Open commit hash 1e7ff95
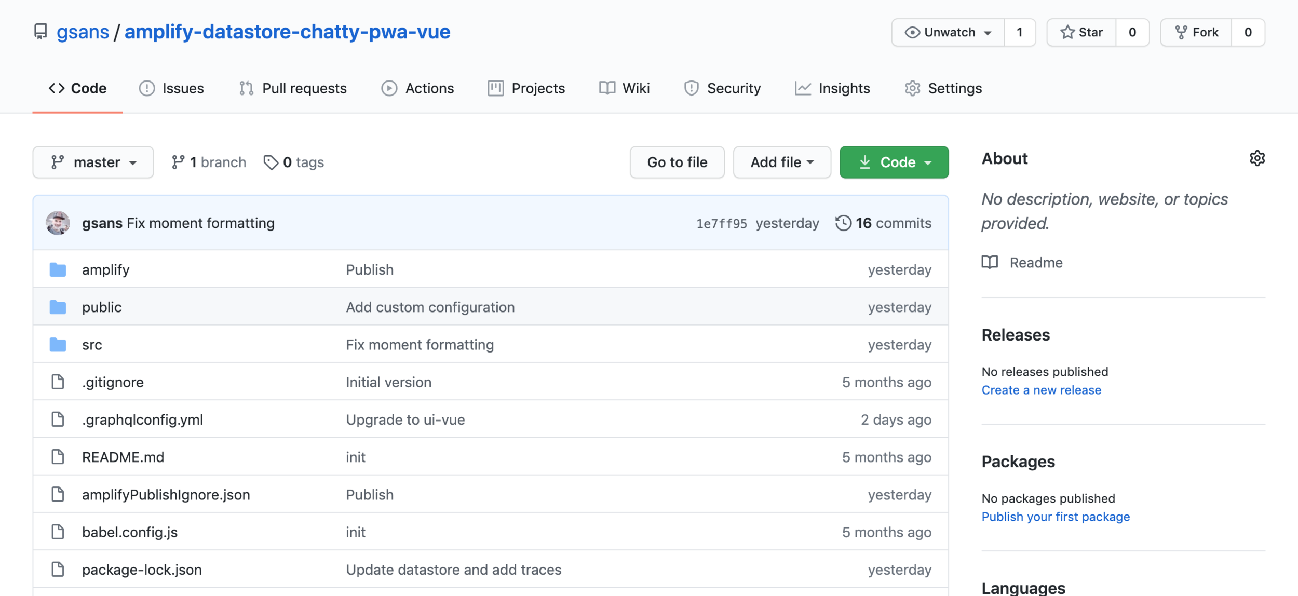This screenshot has width=1298, height=596. coord(721,223)
